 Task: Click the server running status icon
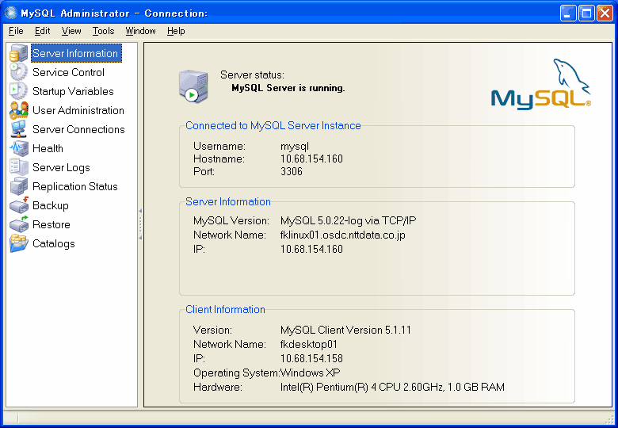click(193, 86)
